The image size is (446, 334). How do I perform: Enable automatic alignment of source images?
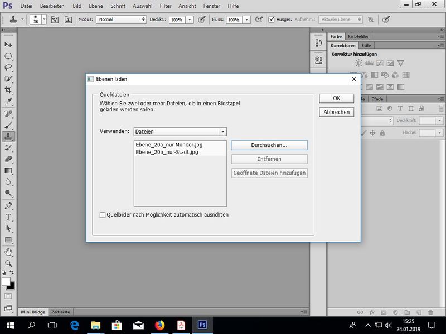coord(103,215)
